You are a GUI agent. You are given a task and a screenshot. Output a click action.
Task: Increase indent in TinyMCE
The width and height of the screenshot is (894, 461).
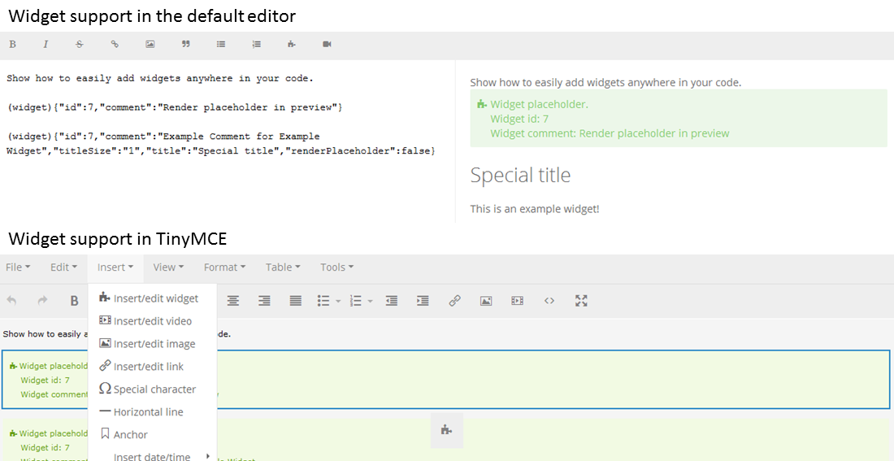click(423, 301)
